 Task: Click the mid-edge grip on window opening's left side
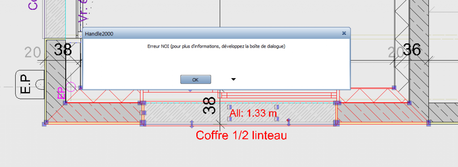(x=142, y=113)
